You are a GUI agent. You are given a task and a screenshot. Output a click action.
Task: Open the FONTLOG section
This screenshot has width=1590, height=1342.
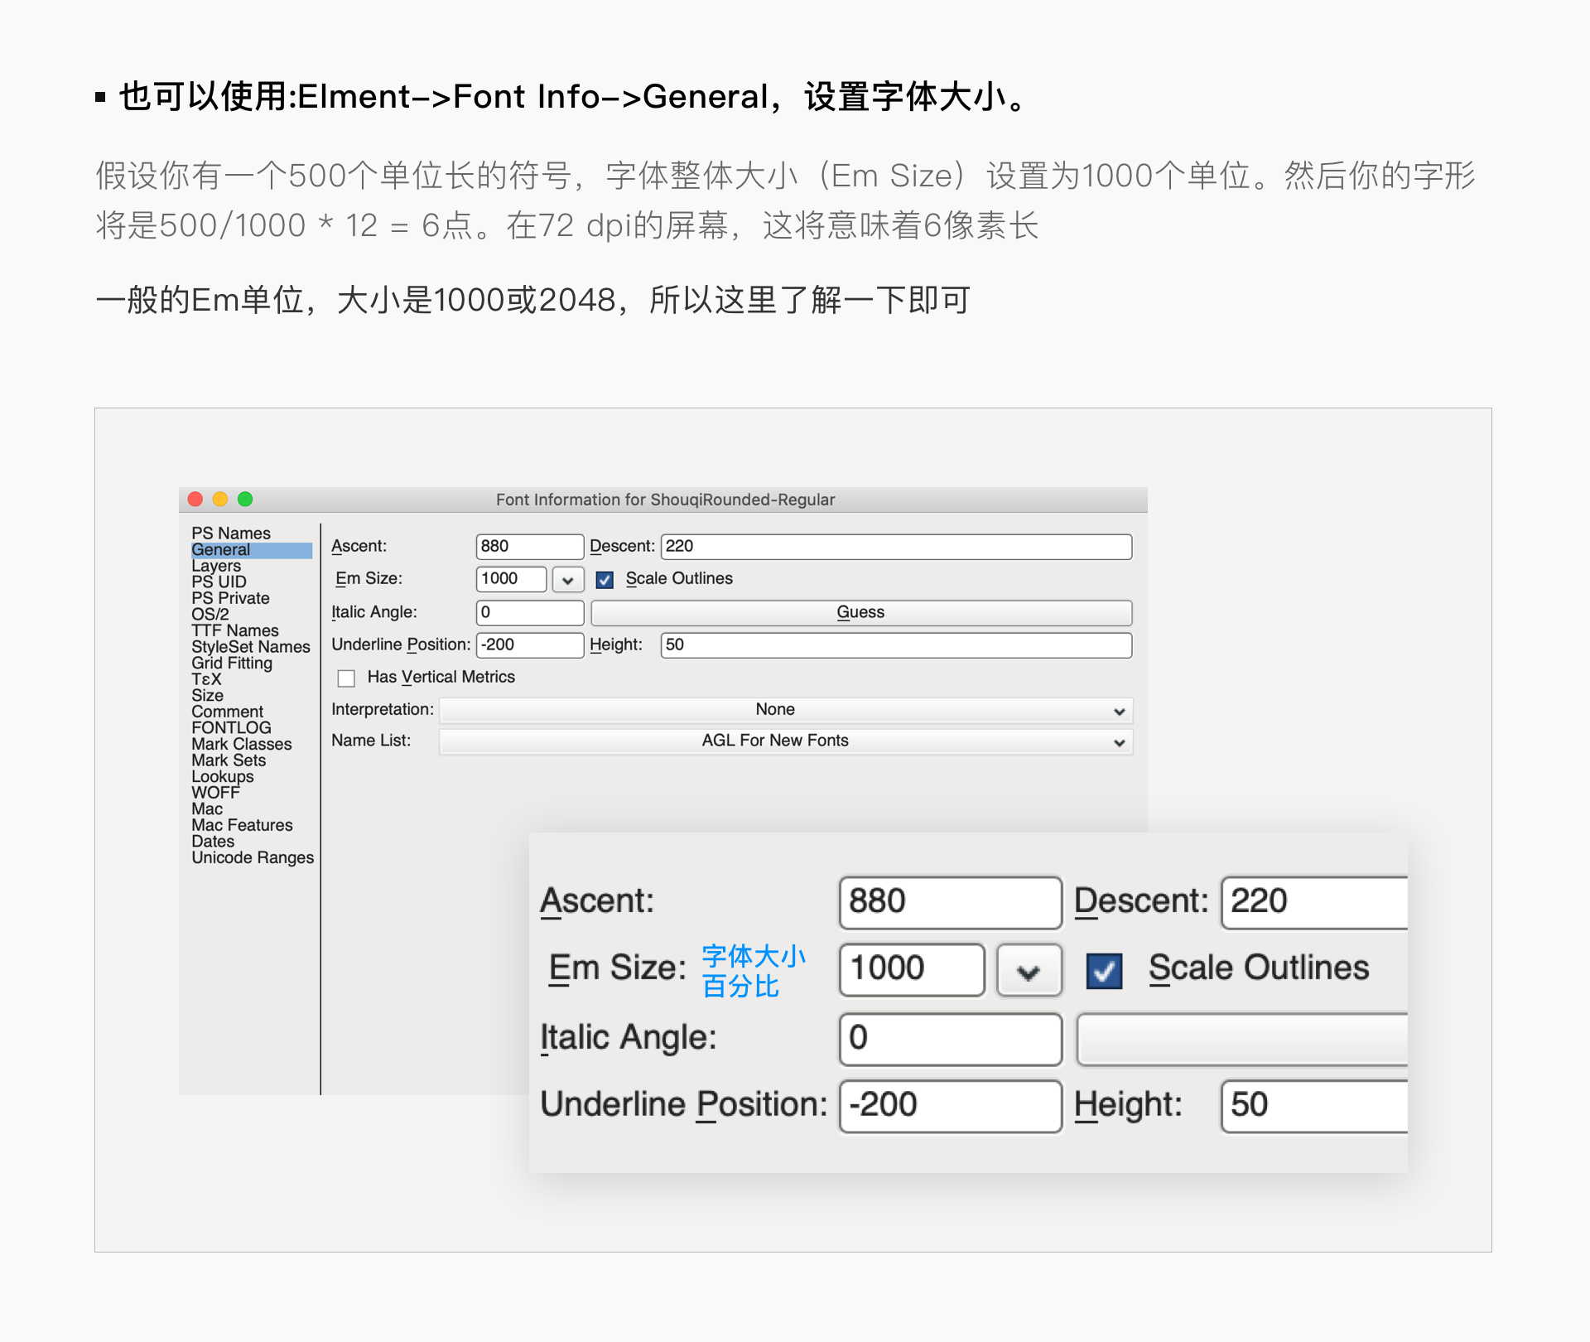(x=231, y=728)
